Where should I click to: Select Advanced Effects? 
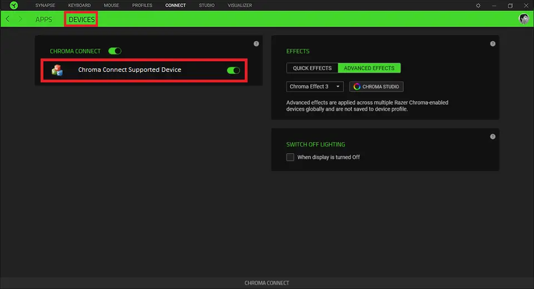(x=369, y=68)
